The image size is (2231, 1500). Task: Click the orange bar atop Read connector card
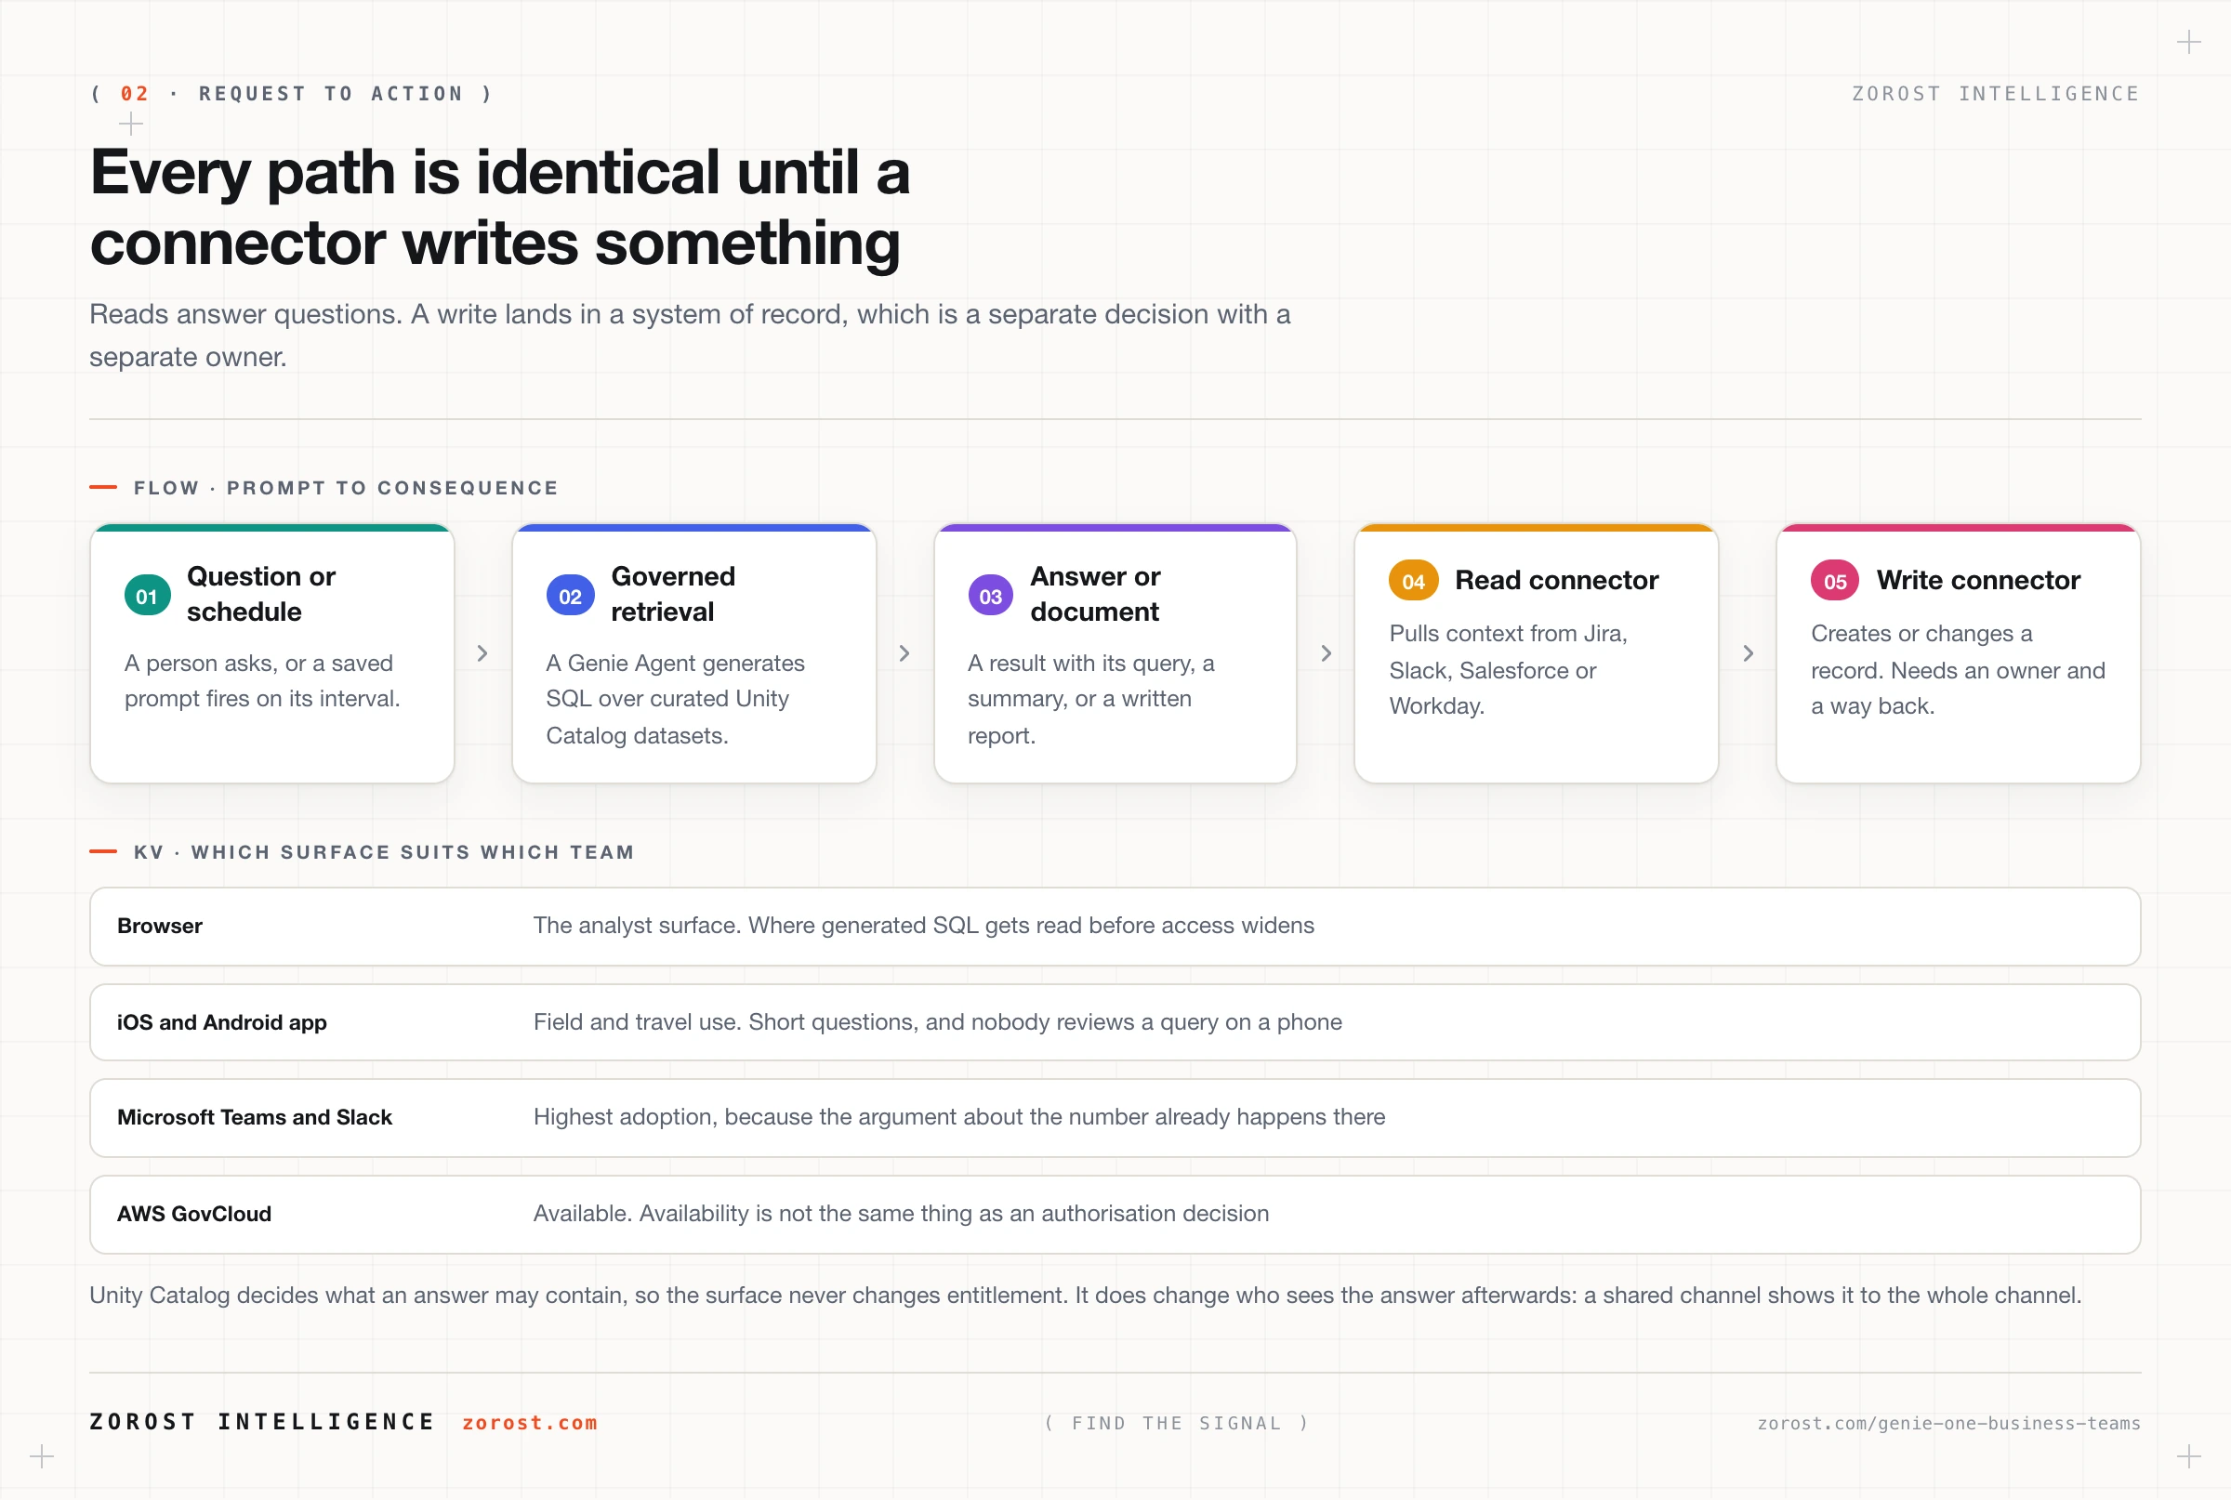[1537, 528]
